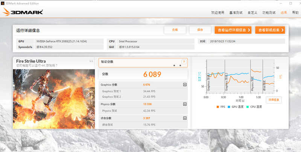
Task: Select the GUI version 1.5.915.0 64
Action: point(129,47)
